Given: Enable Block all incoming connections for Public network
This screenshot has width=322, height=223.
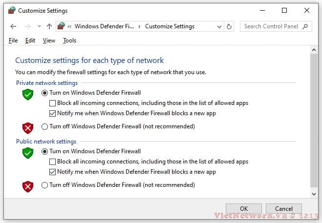Looking at the screenshot, I should click(x=53, y=162).
